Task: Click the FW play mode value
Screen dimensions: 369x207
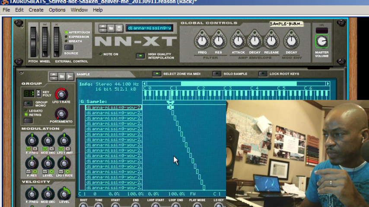Action: (193, 194)
